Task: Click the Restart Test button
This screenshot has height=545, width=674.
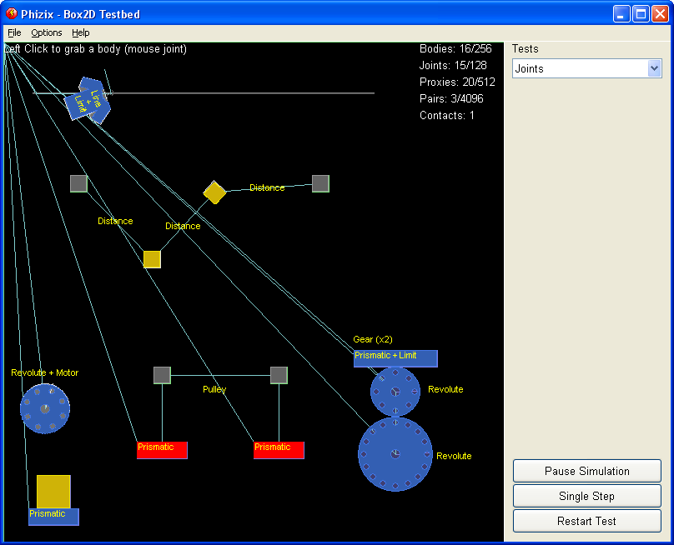Action: [586, 521]
